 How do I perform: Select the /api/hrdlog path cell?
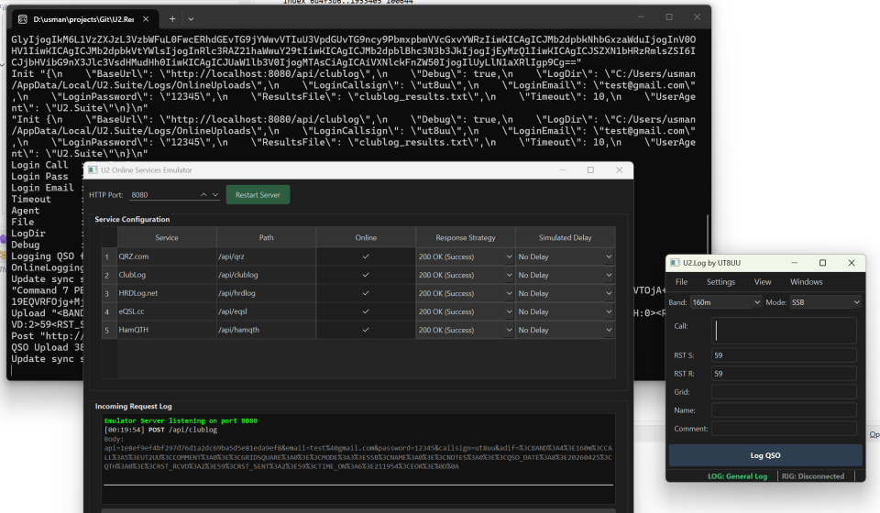pos(266,293)
